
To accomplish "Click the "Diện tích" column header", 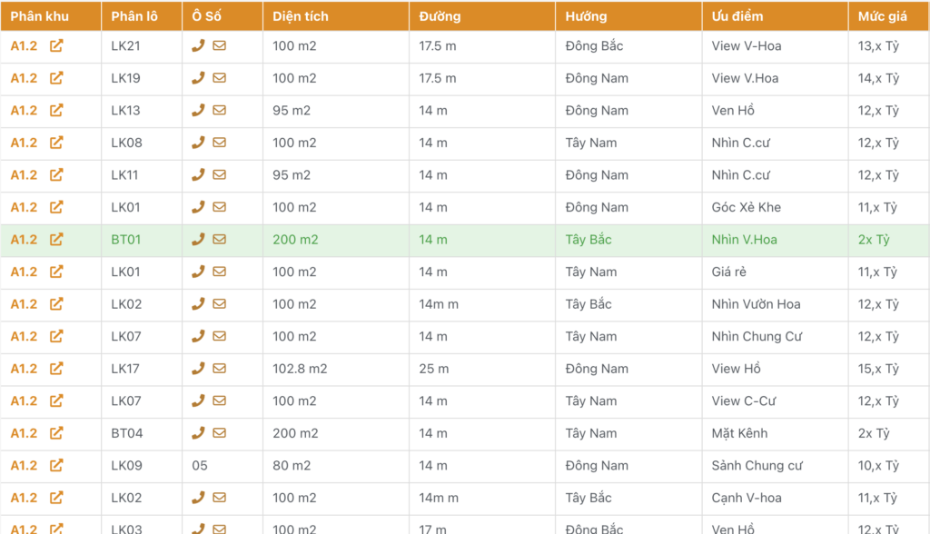I will click(x=301, y=16).
